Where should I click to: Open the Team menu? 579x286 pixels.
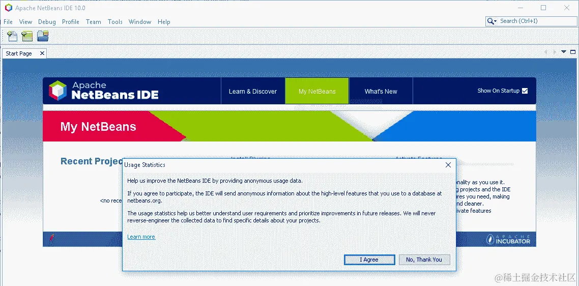coord(94,22)
